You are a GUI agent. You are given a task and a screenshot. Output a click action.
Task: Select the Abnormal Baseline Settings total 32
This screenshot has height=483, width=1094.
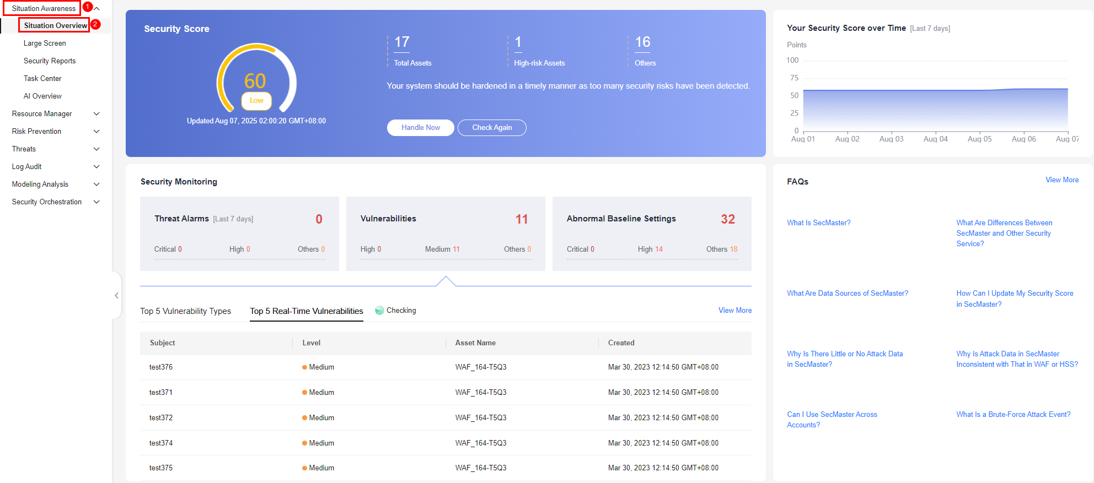[728, 219]
